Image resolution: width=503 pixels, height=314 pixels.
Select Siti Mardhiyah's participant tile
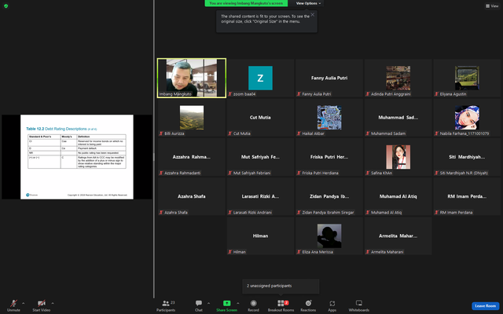click(467, 157)
